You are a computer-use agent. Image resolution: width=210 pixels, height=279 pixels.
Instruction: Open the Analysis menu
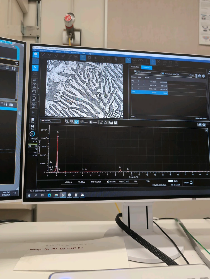(x=58, y=52)
